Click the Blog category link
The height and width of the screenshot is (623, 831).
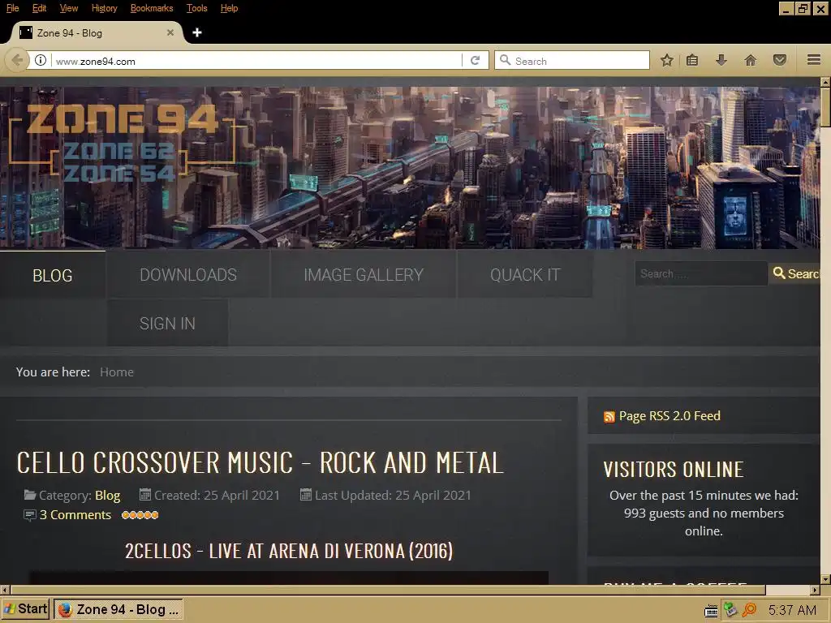[108, 496]
